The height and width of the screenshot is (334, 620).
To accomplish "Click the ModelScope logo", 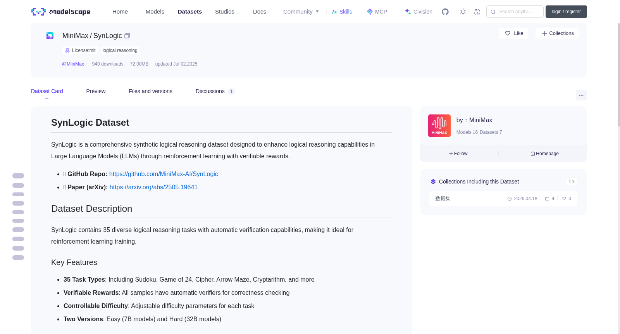I will 60,12.
